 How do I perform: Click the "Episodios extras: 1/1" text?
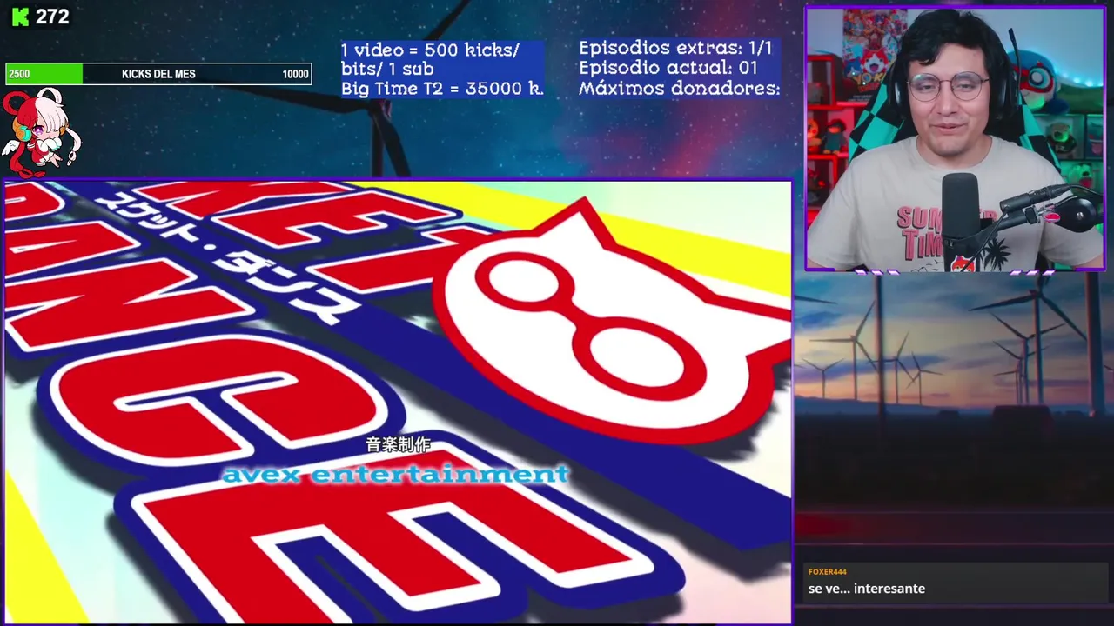pos(675,48)
